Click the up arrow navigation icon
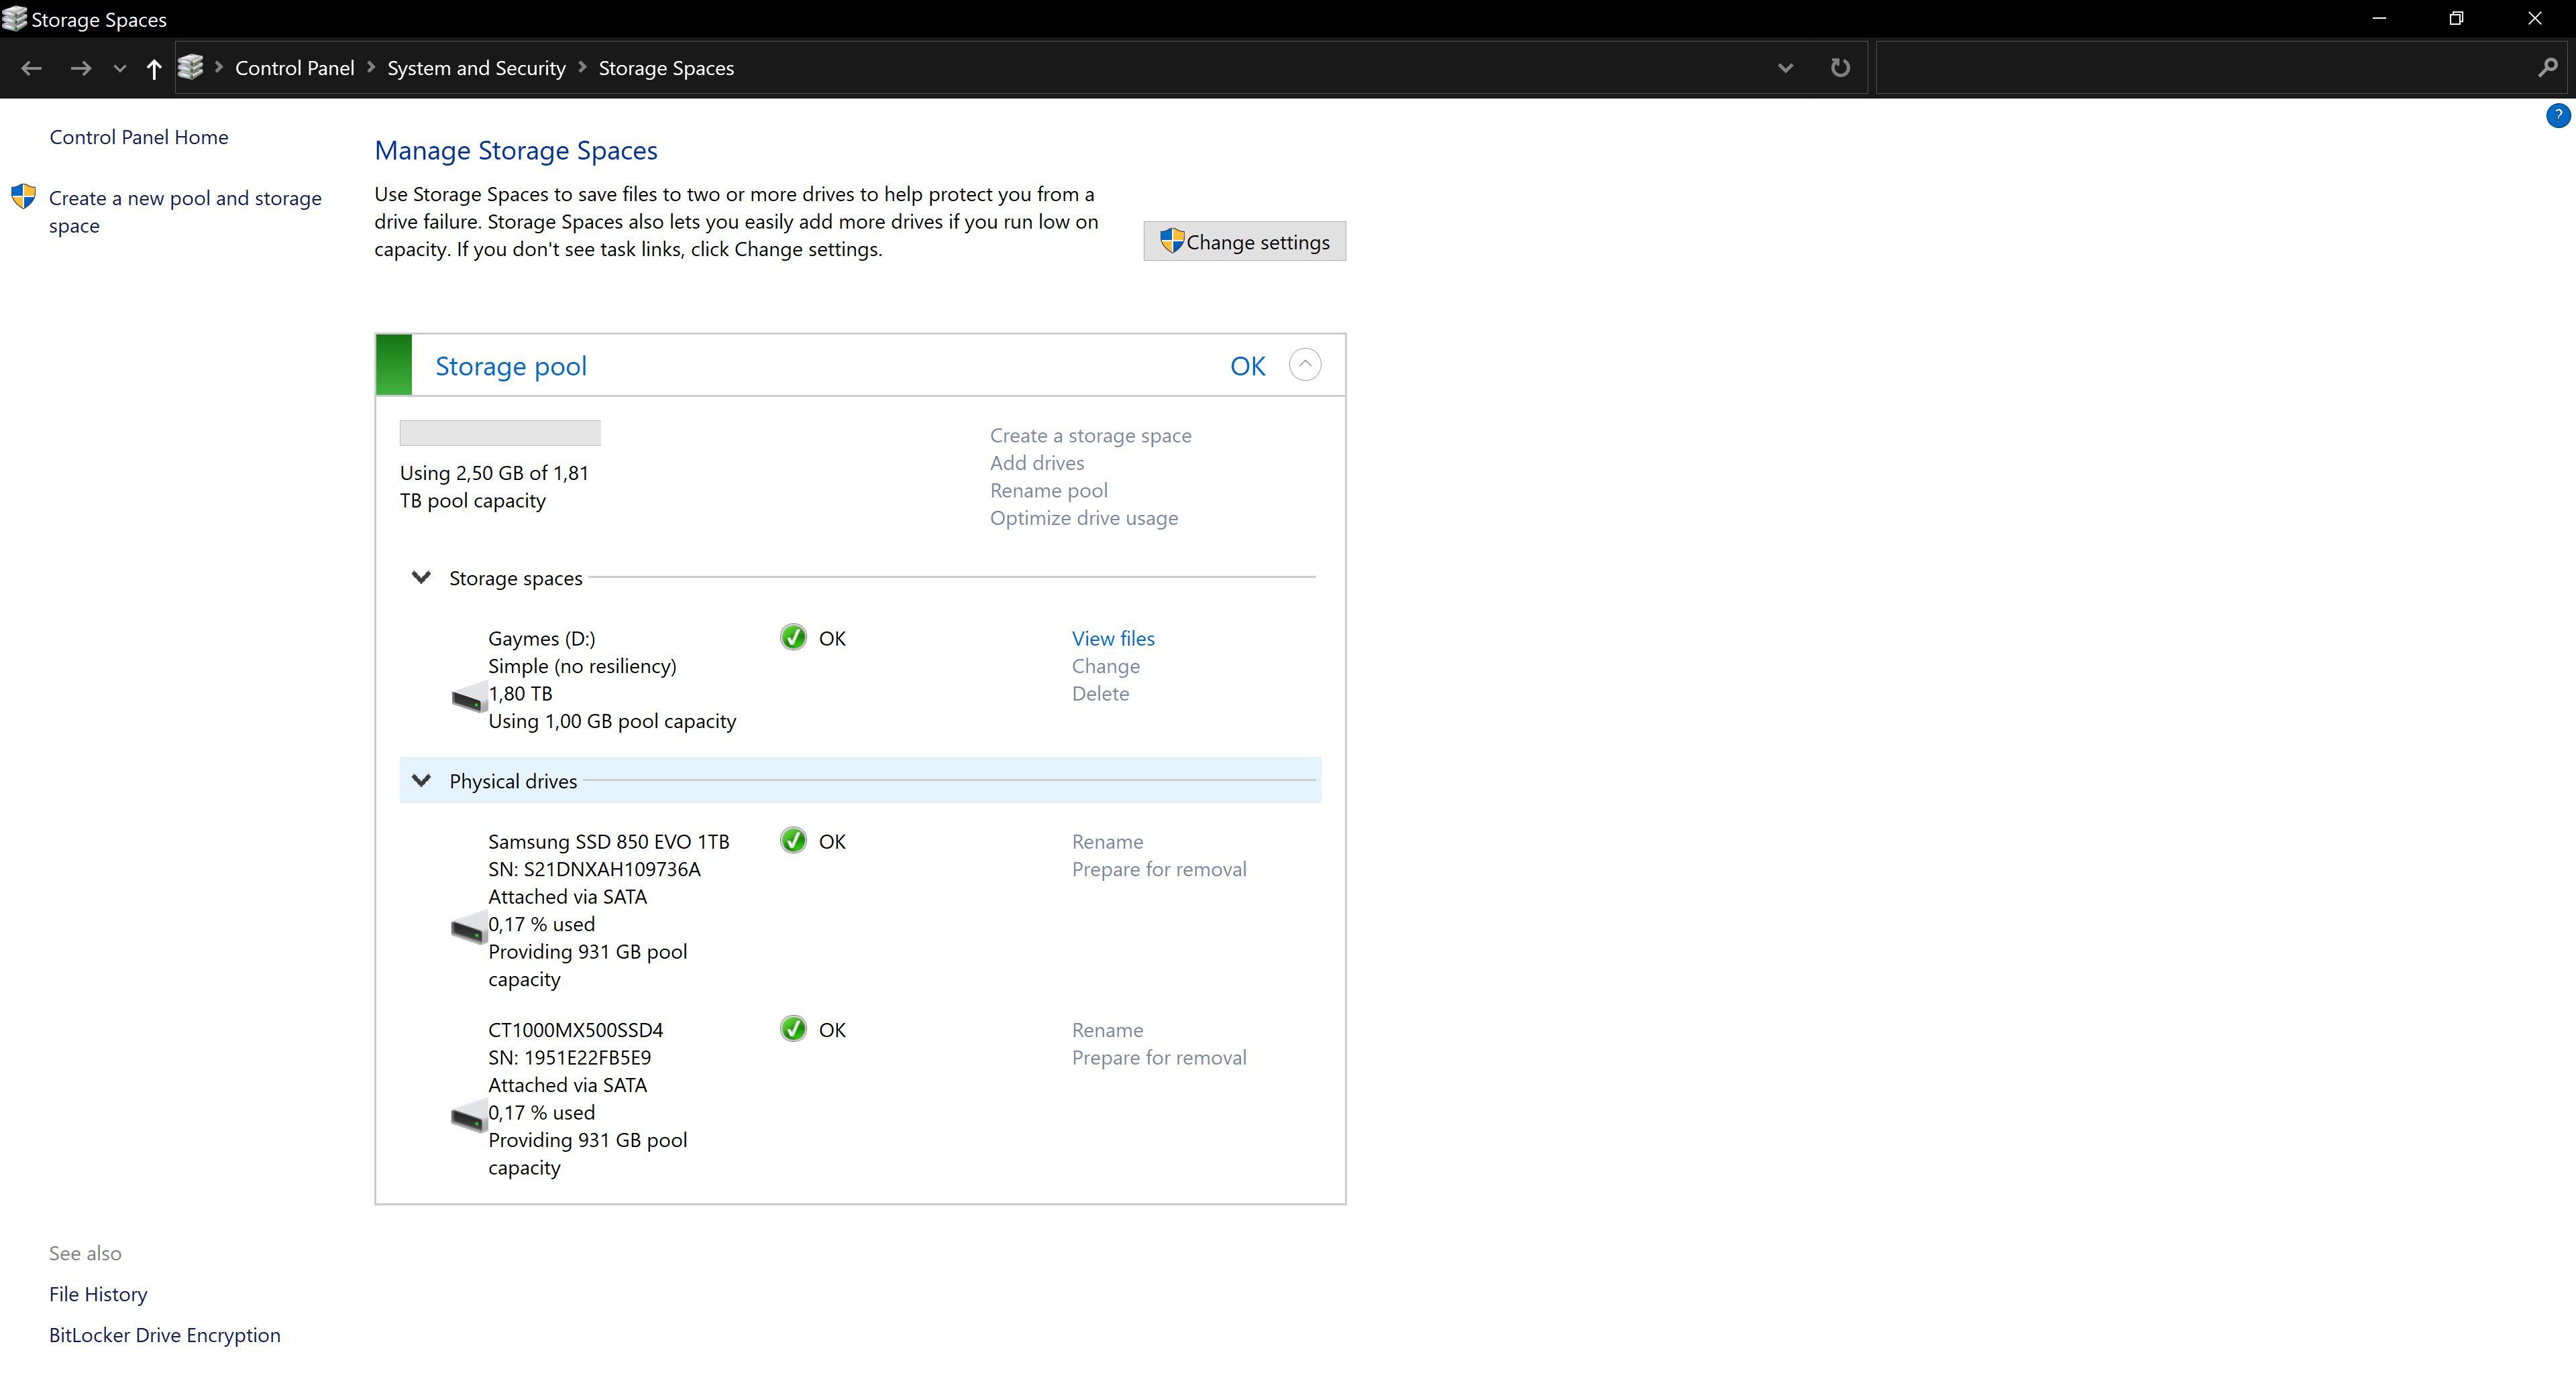Image resolution: width=2576 pixels, height=1381 pixels. click(153, 68)
